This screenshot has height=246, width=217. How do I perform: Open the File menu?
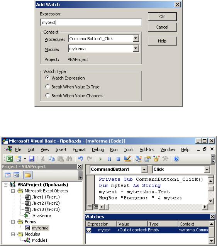18,149
